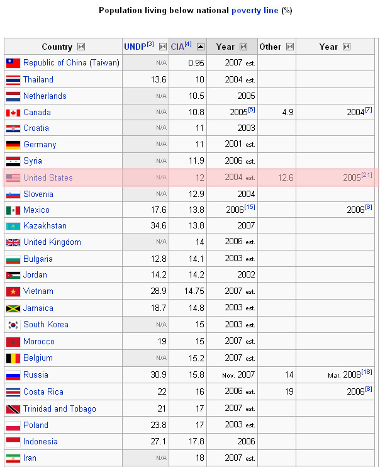This screenshot has width=385, height=467.
Task: Open the UNDP header link
Action: click(135, 47)
